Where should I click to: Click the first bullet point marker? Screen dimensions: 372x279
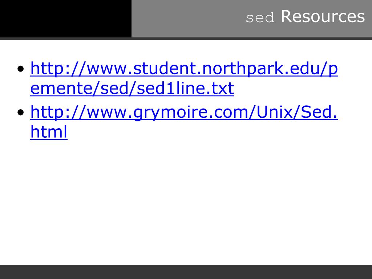pyautogui.click(x=21, y=69)
